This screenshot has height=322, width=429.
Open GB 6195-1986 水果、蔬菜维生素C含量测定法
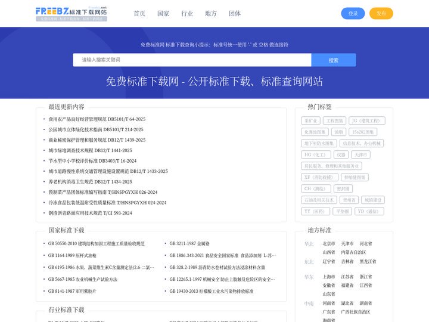101,267
